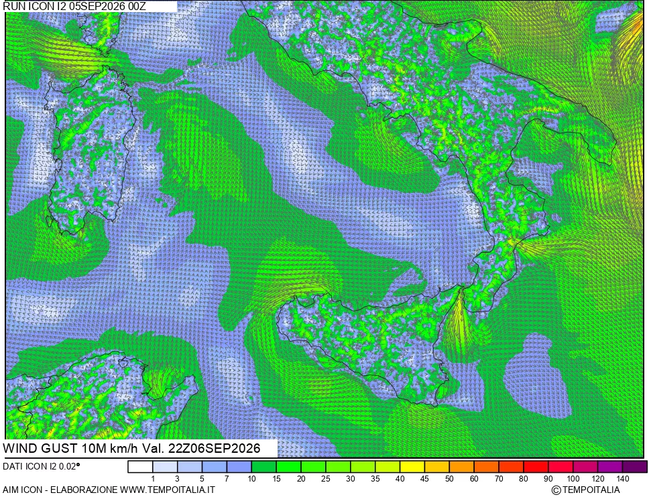Select the dark purple legend swatch above 140
This screenshot has width=649, height=499.
[634, 467]
